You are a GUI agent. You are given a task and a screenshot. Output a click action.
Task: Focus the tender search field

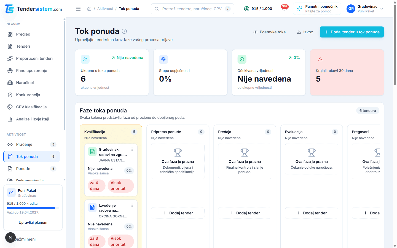[192, 9]
